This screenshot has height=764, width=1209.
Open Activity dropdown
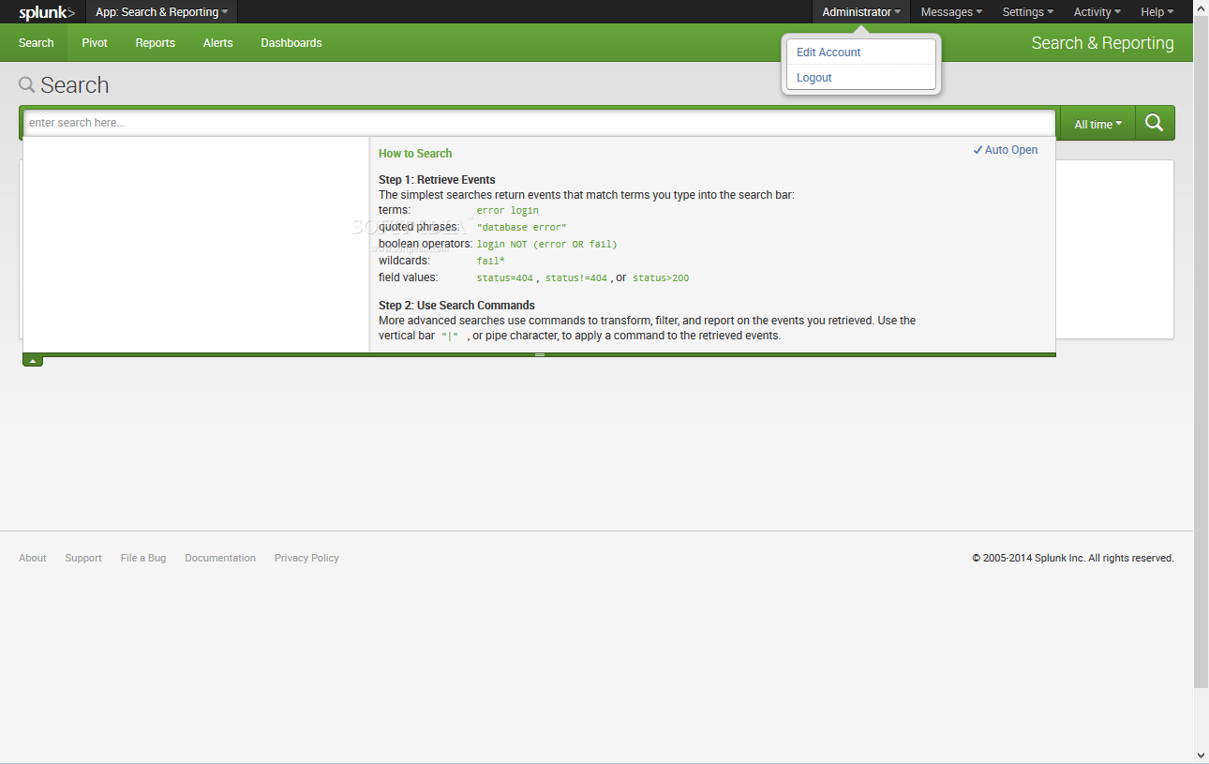coord(1097,12)
